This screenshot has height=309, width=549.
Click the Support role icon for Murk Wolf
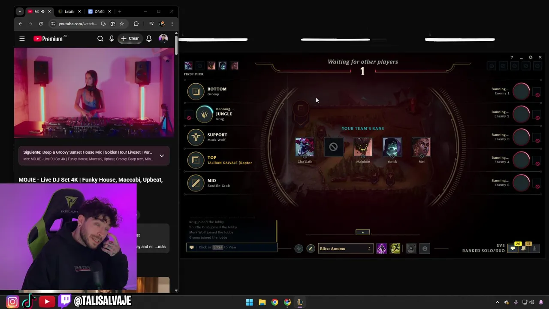click(196, 137)
